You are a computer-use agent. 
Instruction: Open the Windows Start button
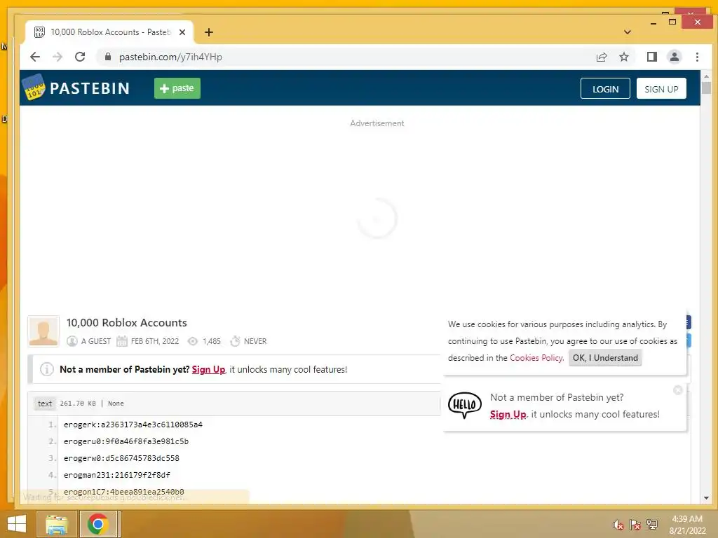17,524
